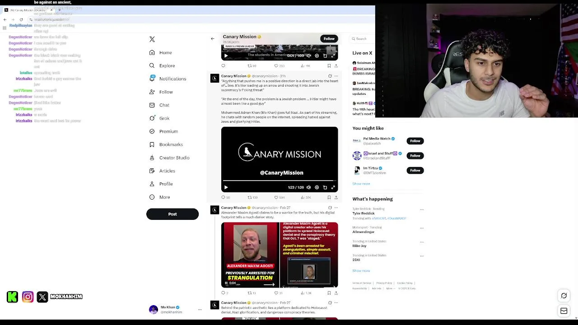Screen dimensions: 578x325
Task: Open Explore in the sidebar
Action: click(162, 66)
